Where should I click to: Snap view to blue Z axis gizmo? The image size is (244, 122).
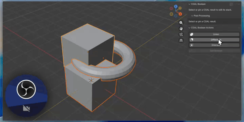(176, 6)
